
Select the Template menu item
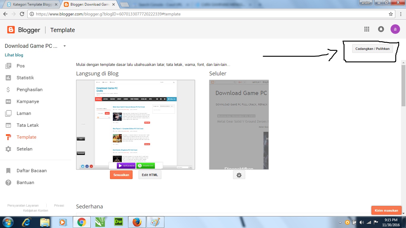pyautogui.click(x=26, y=137)
